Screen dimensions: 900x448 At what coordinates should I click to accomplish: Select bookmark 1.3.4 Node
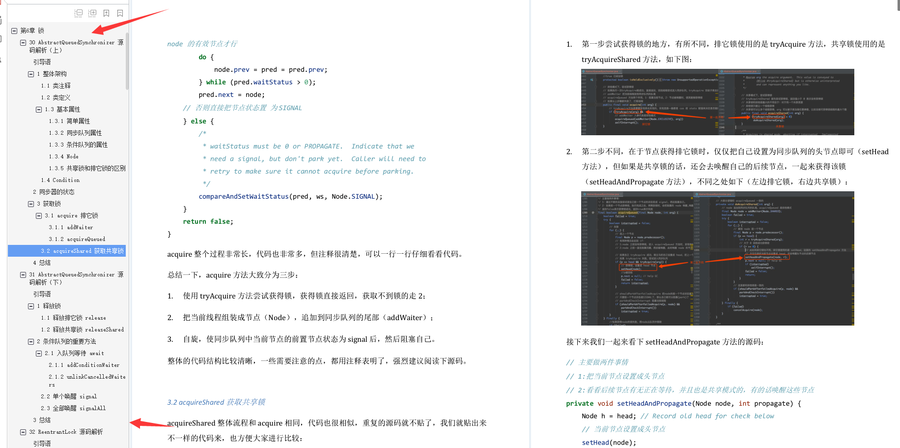[63, 156]
